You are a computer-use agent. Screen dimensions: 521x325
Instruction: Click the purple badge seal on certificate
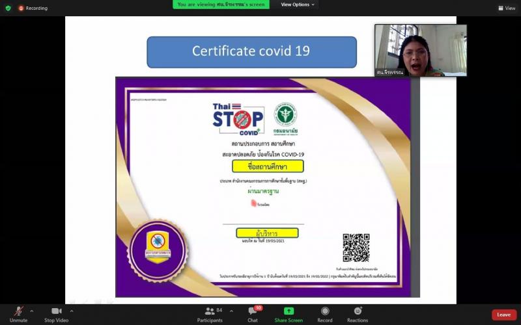158,251
